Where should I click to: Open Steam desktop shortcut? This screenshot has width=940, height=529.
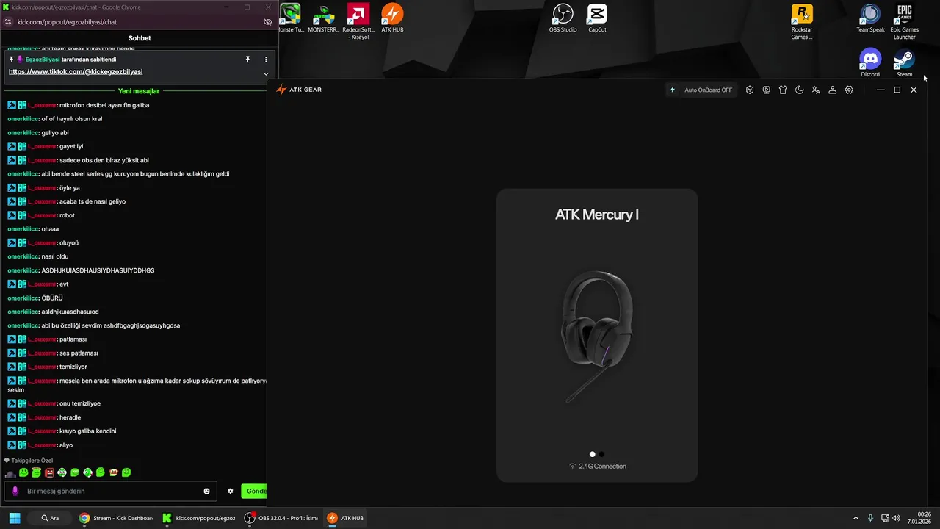pos(904,63)
